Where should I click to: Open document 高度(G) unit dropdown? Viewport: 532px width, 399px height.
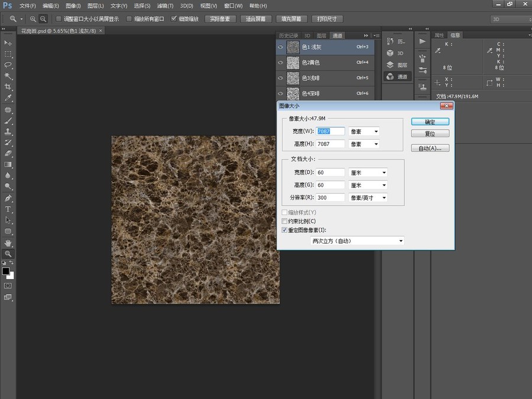click(368, 185)
